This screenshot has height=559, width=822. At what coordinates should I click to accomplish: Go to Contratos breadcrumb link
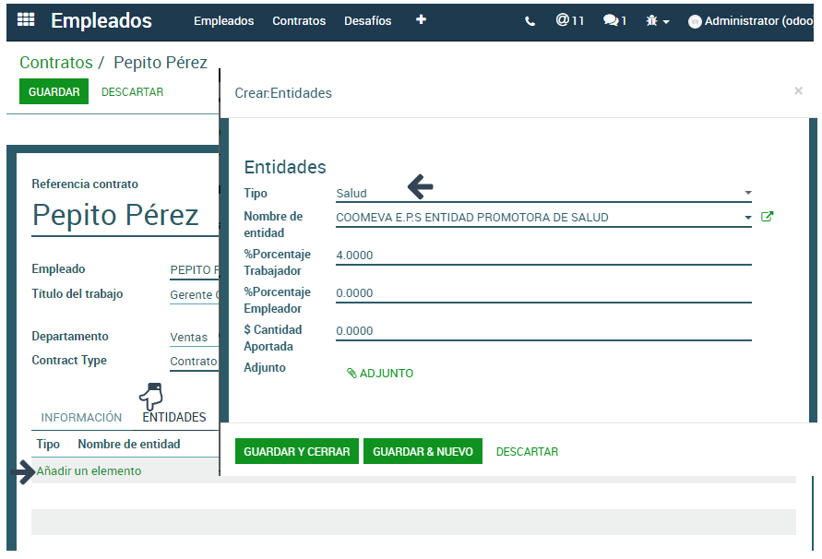pos(55,63)
